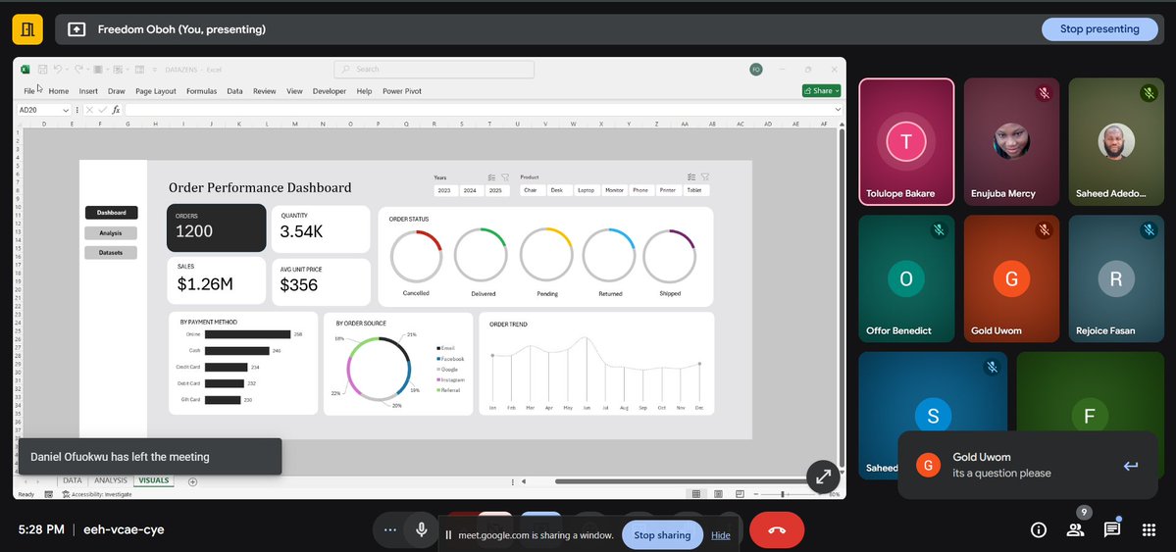The image size is (1176, 552).
Task: Open the Data ribbon tab
Action: pos(234,91)
